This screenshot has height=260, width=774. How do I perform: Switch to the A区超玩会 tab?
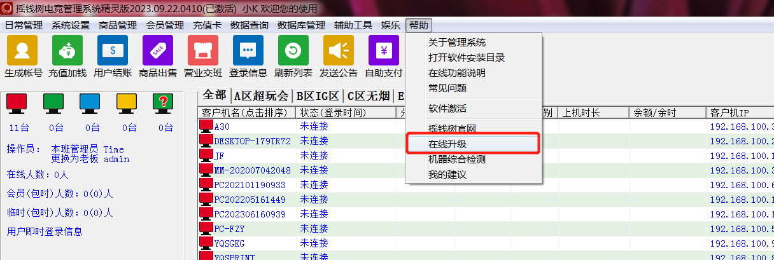click(261, 96)
